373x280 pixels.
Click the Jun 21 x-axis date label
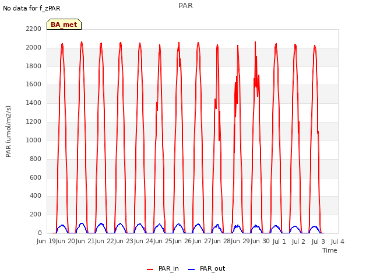(85, 241)
